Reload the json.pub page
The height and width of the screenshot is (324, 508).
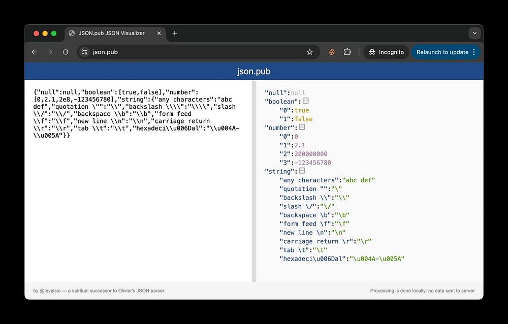pyautogui.click(x=66, y=52)
